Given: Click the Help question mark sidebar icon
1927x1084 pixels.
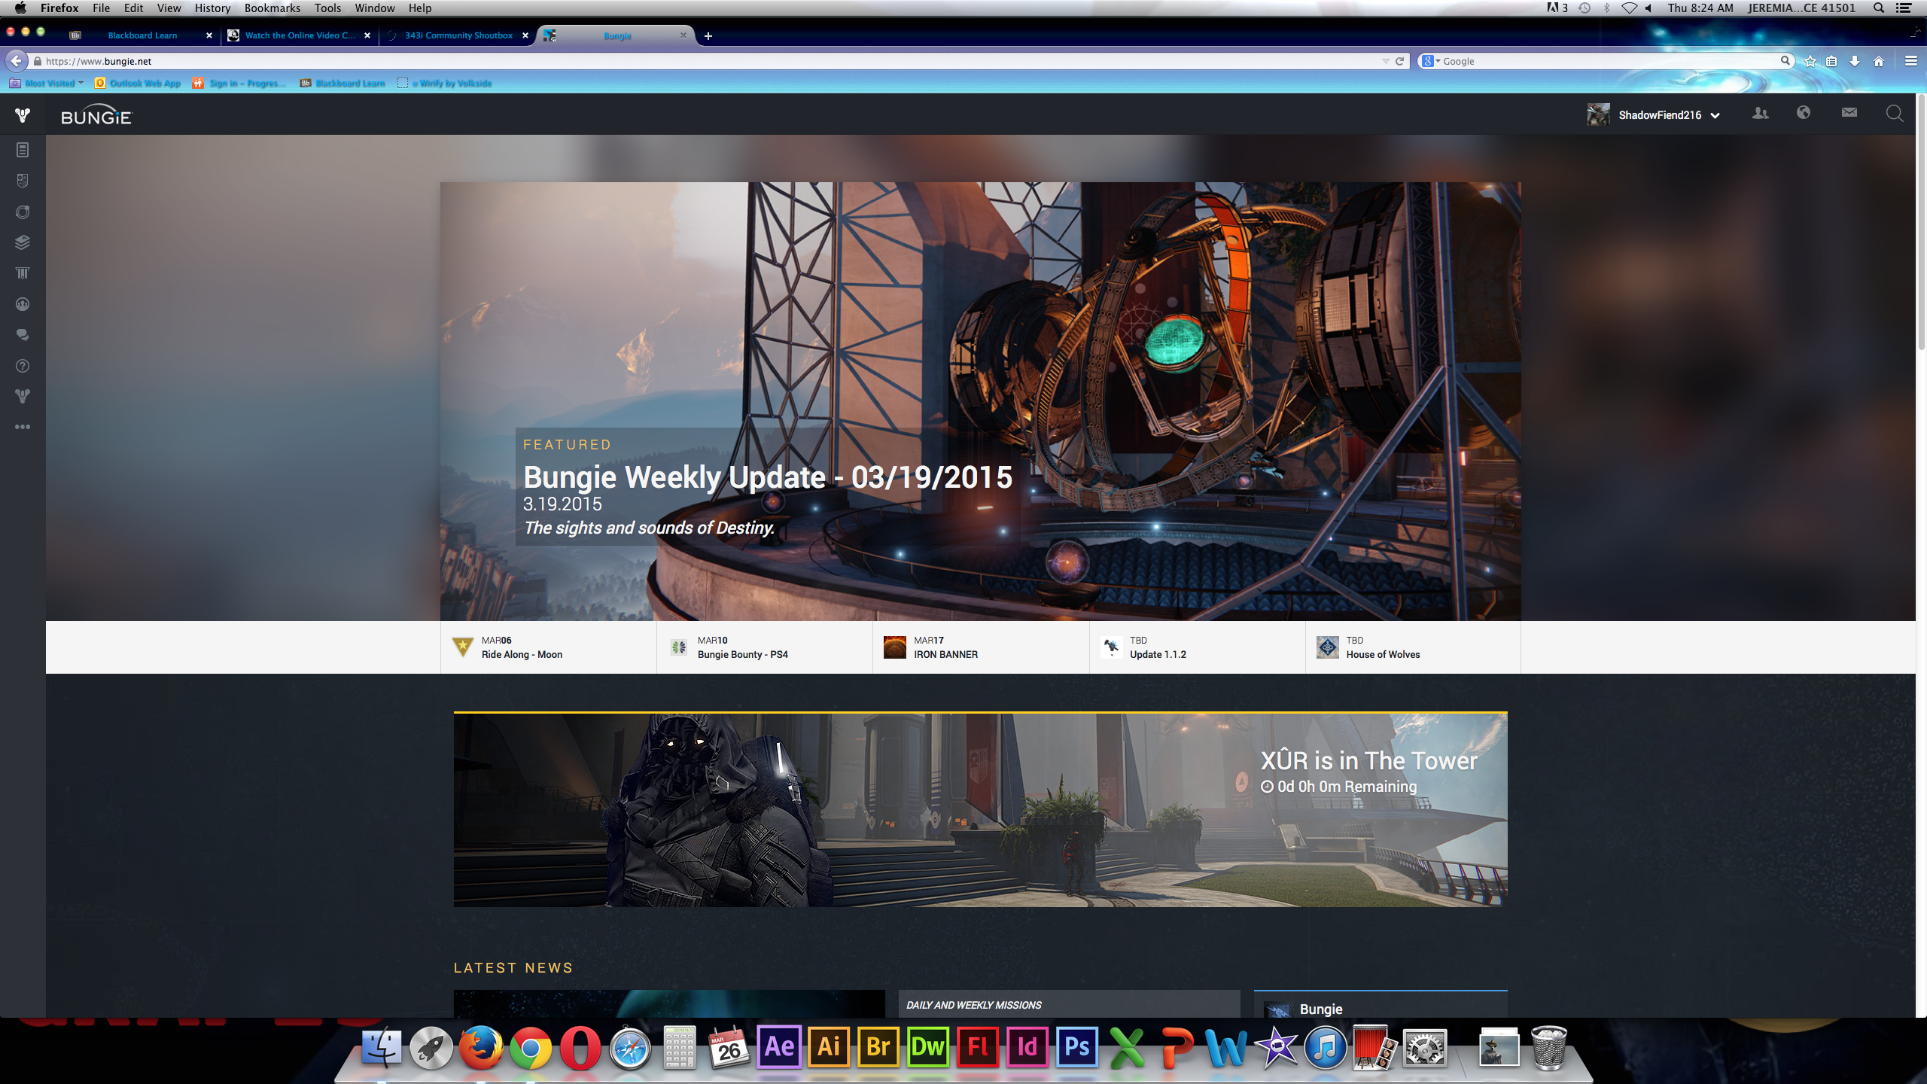Looking at the screenshot, I should pyautogui.click(x=23, y=366).
